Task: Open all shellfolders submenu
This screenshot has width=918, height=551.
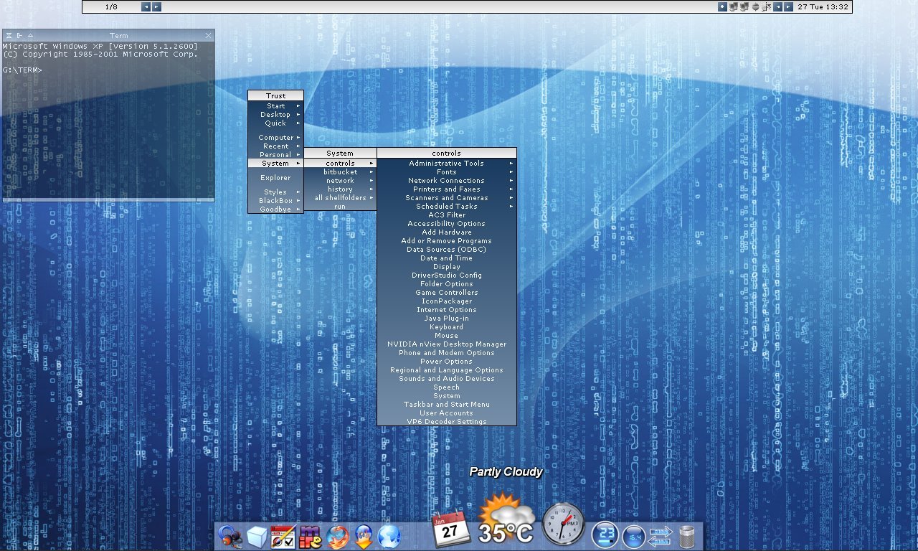Action: [x=340, y=198]
